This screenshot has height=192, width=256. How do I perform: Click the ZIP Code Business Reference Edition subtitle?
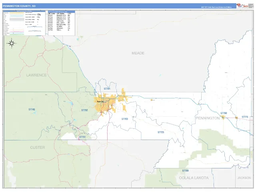(216, 7)
